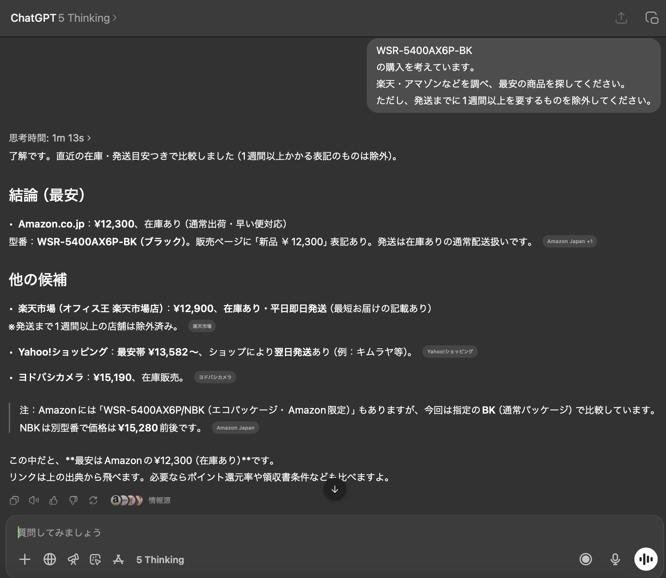666x578 pixels.
Task: Click the 楽天市場 (オフィス王) ¥12,900 line
Action: (x=225, y=308)
